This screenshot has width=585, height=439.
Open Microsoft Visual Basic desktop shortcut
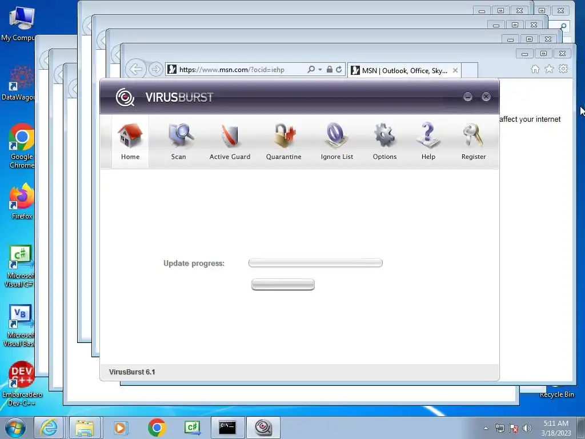pos(19,326)
